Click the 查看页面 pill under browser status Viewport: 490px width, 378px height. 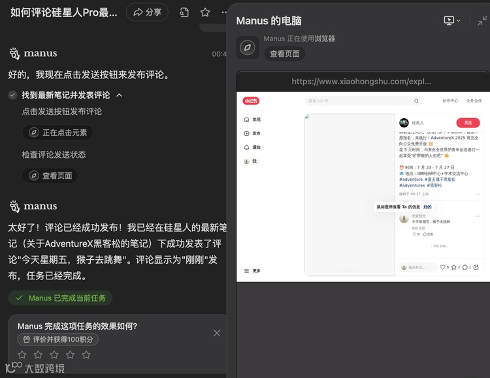285,54
